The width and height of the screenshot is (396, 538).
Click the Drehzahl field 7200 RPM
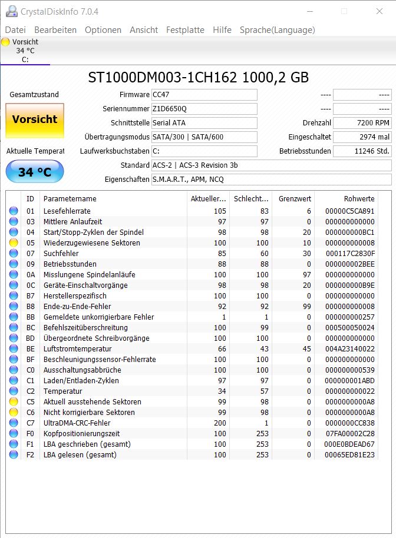[x=362, y=123]
